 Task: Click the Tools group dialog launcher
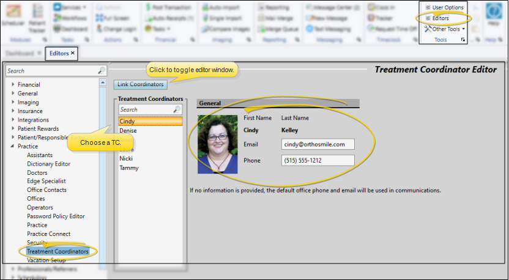[x=463, y=40]
